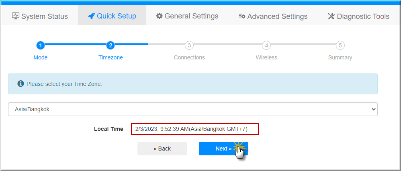The height and width of the screenshot is (171, 401).
Task: Click the Diagnostic Tools wrench icon
Action: [331, 16]
